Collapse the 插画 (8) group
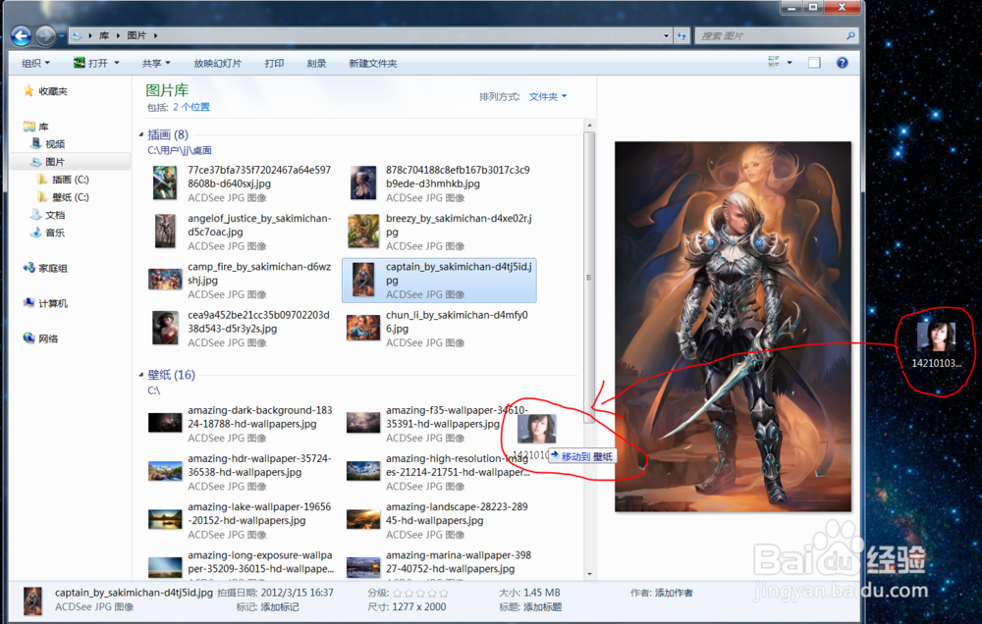The image size is (982, 624). (140, 134)
